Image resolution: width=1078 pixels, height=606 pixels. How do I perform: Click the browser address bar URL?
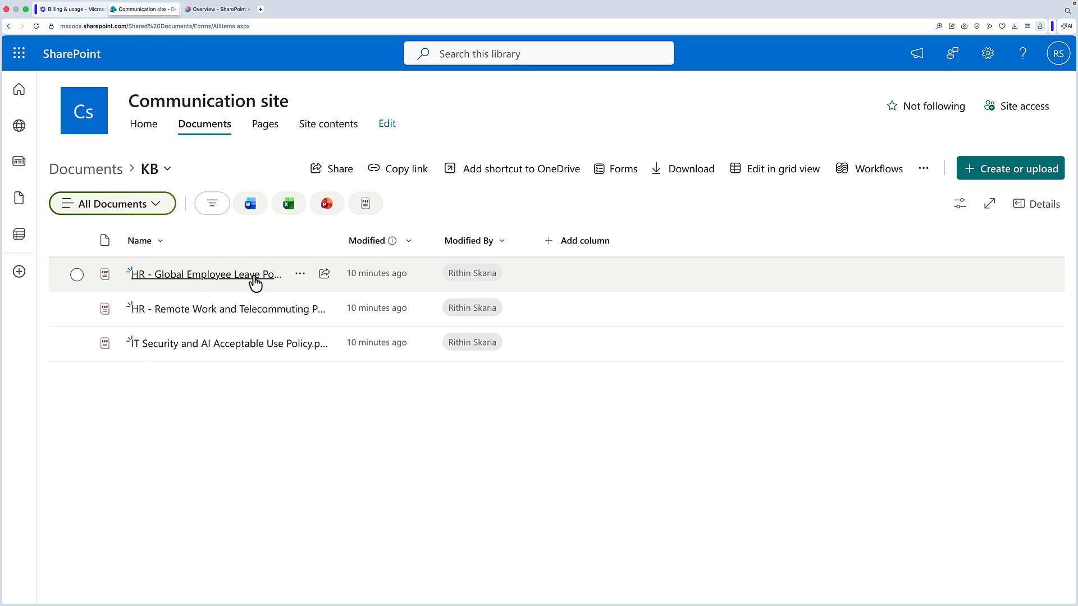click(155, 26)
